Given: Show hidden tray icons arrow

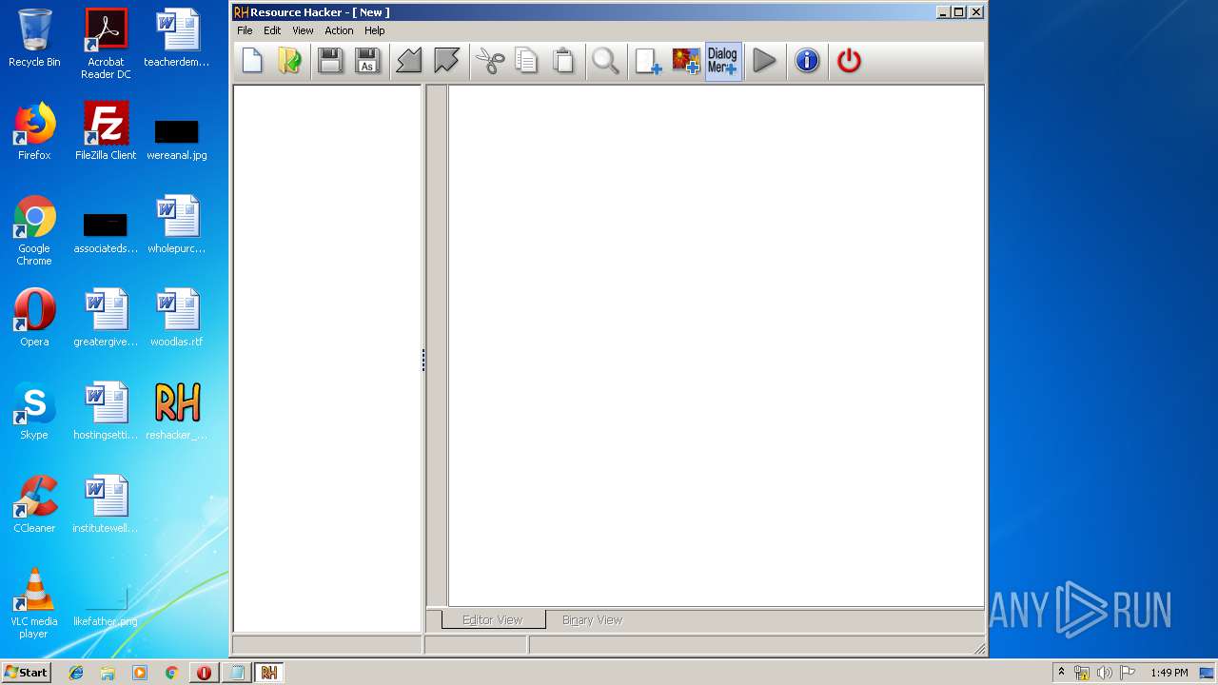Looking at the screenshot, I should [x=1062, y=673].
